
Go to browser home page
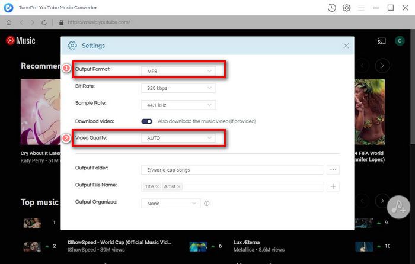[x=8, y=22]
